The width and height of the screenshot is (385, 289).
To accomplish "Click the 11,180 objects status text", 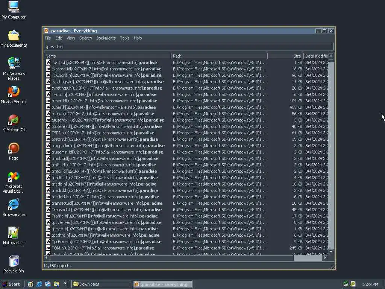I will coord(57,266).
